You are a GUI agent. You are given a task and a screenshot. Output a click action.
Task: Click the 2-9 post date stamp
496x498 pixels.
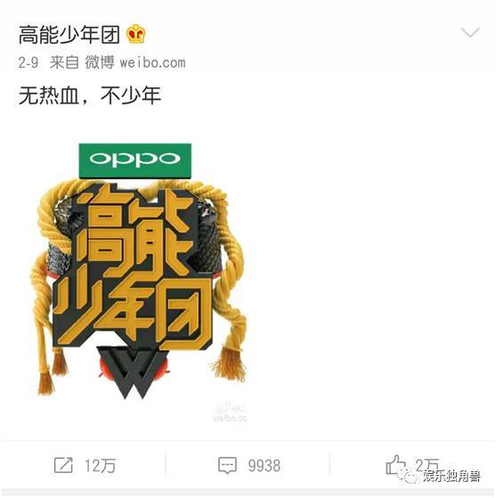click(x=28, y=62)
